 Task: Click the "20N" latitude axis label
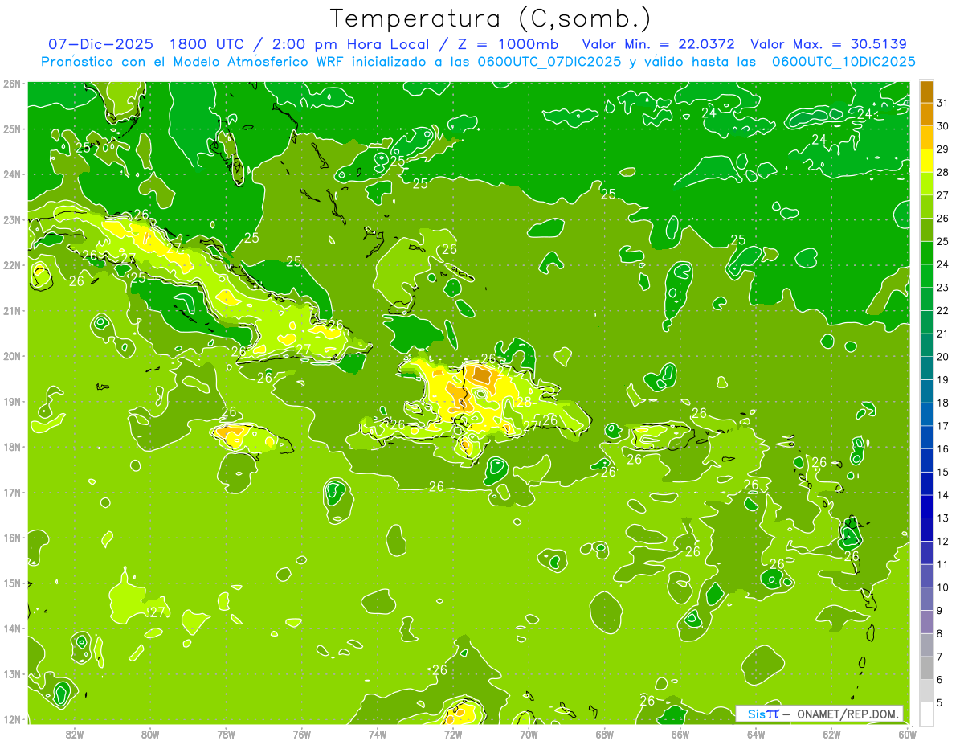pyautogui.click(x=12, y=356)
